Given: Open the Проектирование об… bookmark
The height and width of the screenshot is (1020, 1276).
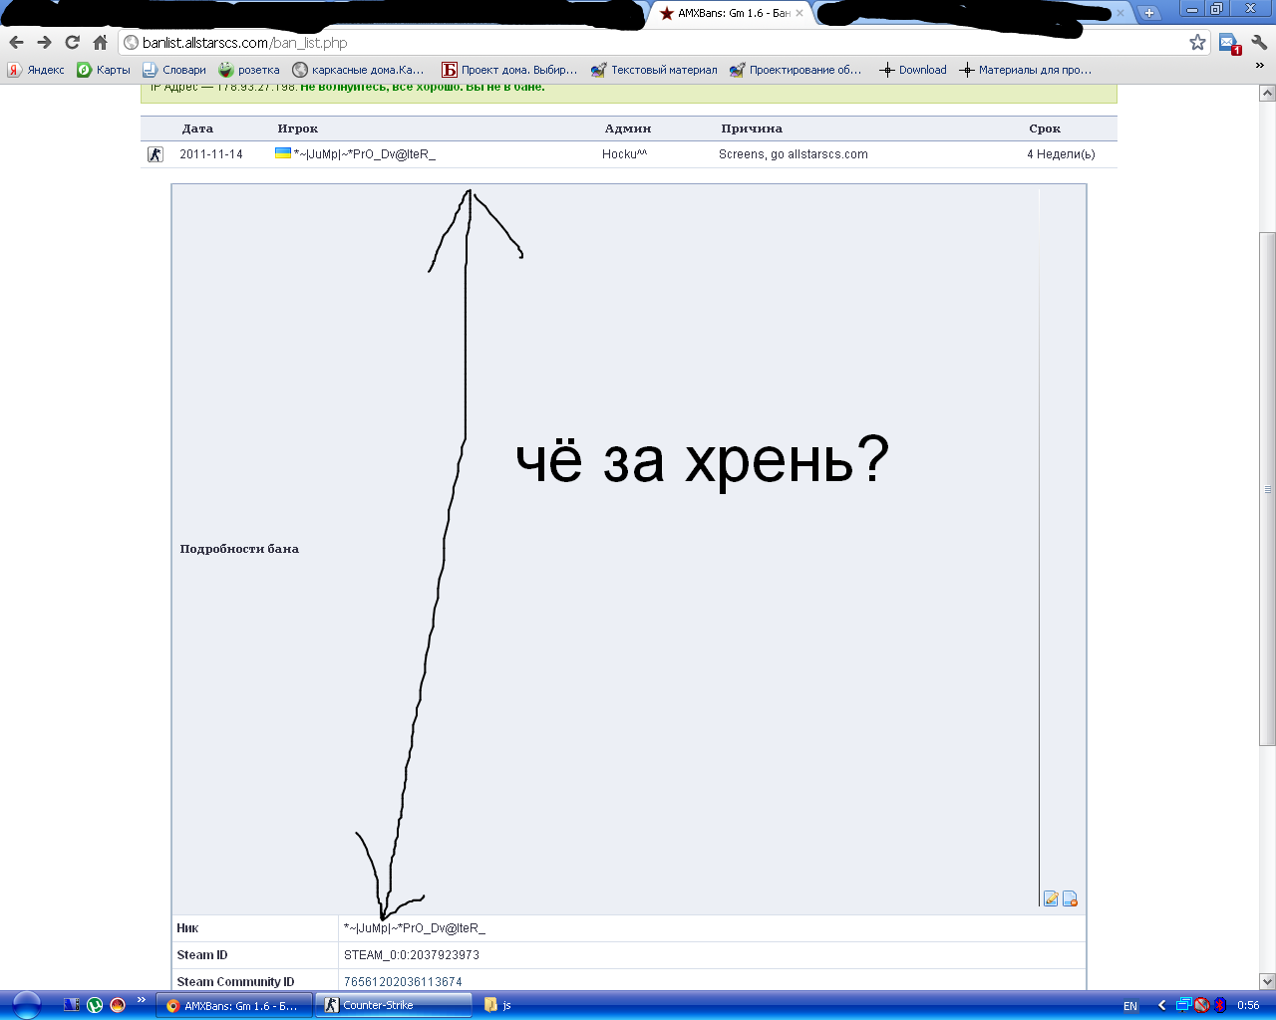Looking at the screenshot, I should coord(796,70).
